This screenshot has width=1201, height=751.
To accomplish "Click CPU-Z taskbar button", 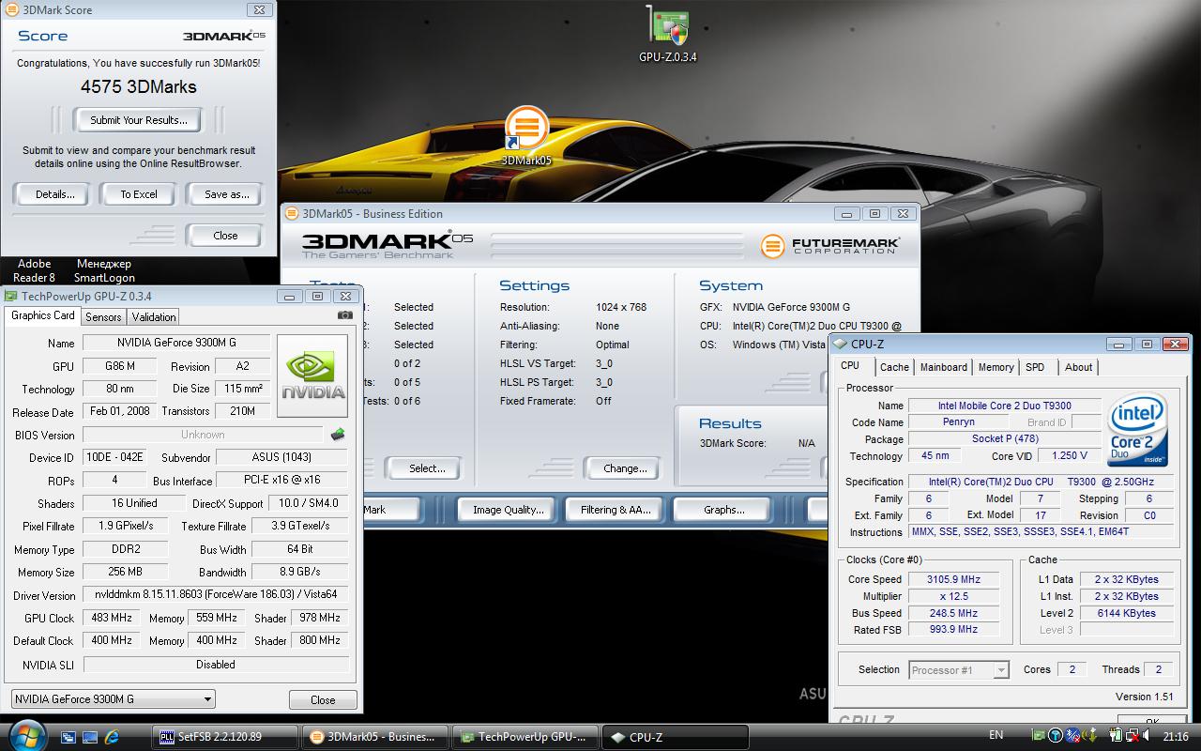I will pos(675,737).
